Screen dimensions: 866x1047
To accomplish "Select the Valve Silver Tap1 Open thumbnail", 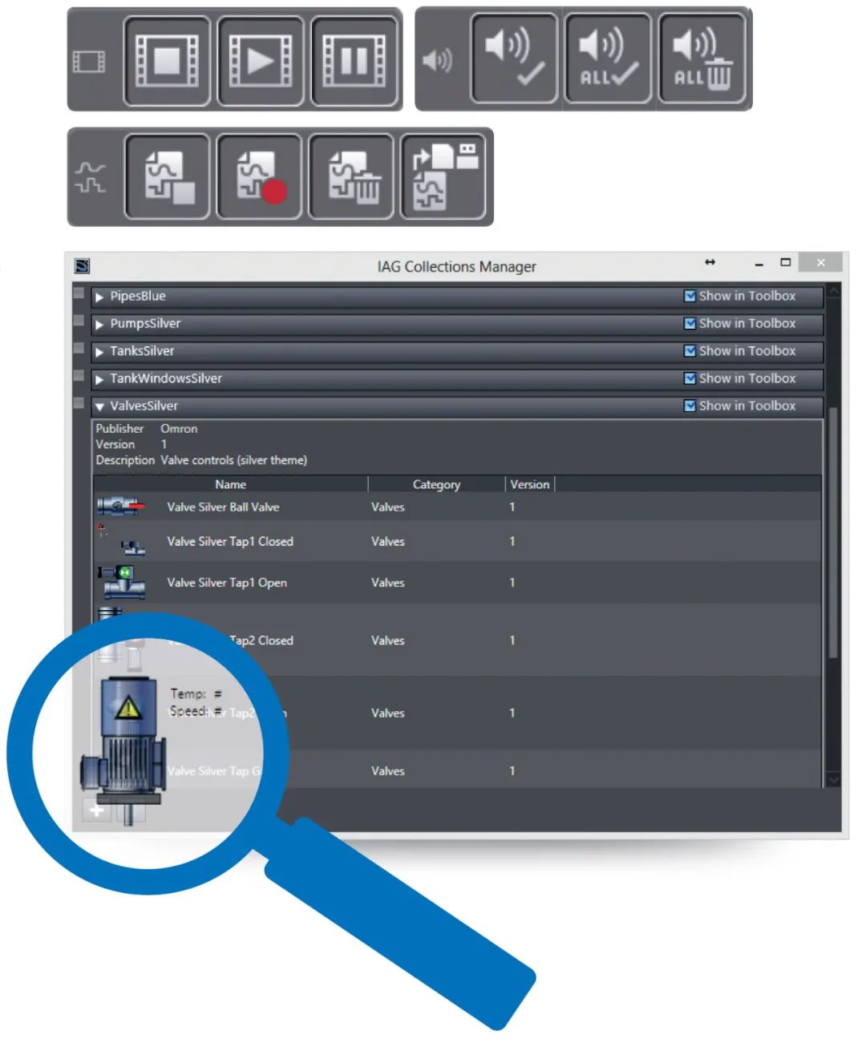I will [122, 583].
